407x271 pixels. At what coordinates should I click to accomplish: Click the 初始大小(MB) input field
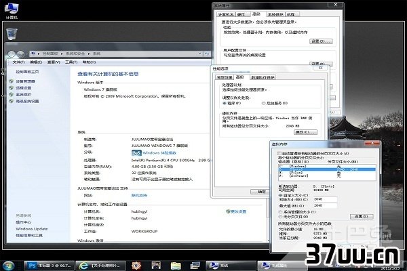[x=325, y=199]
